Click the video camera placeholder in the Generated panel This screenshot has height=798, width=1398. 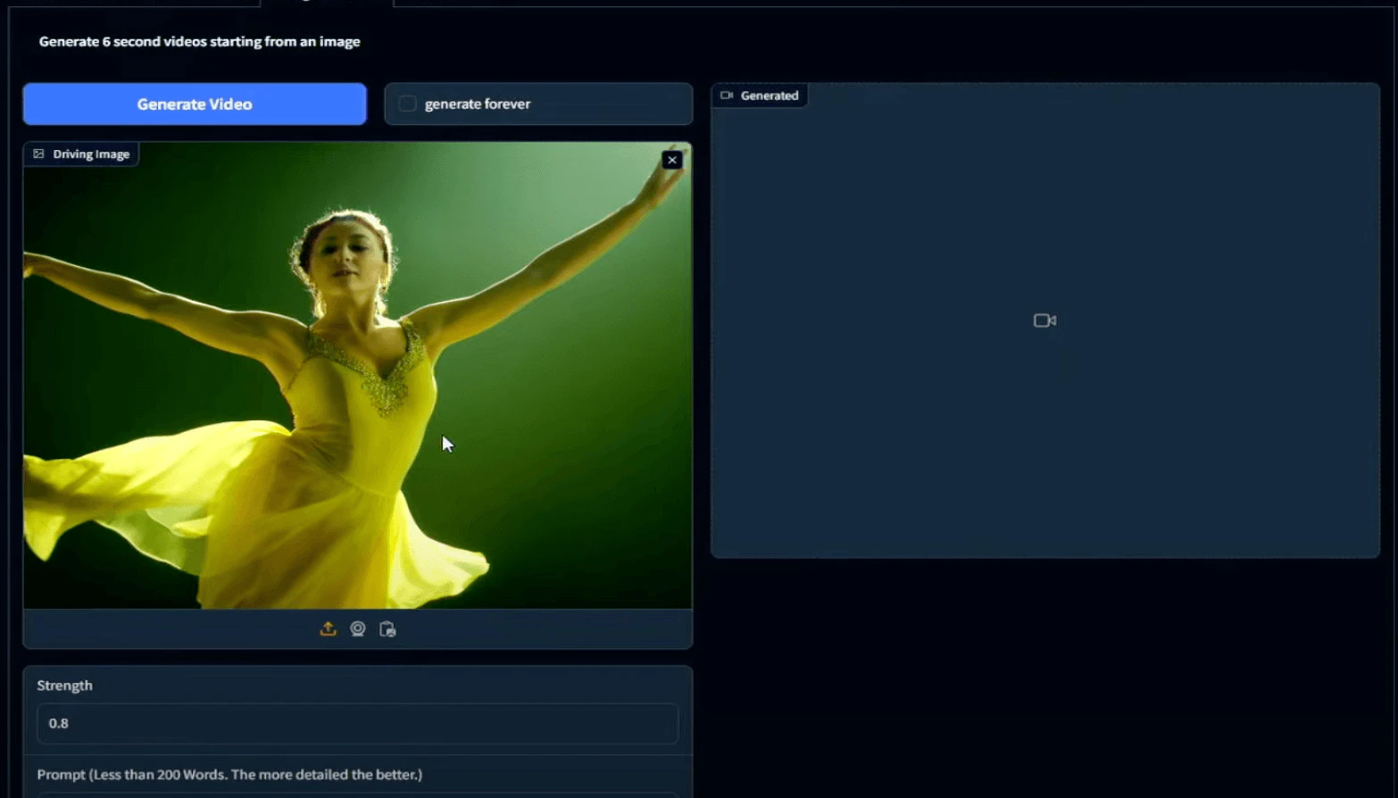click(x=1044, y=320)
